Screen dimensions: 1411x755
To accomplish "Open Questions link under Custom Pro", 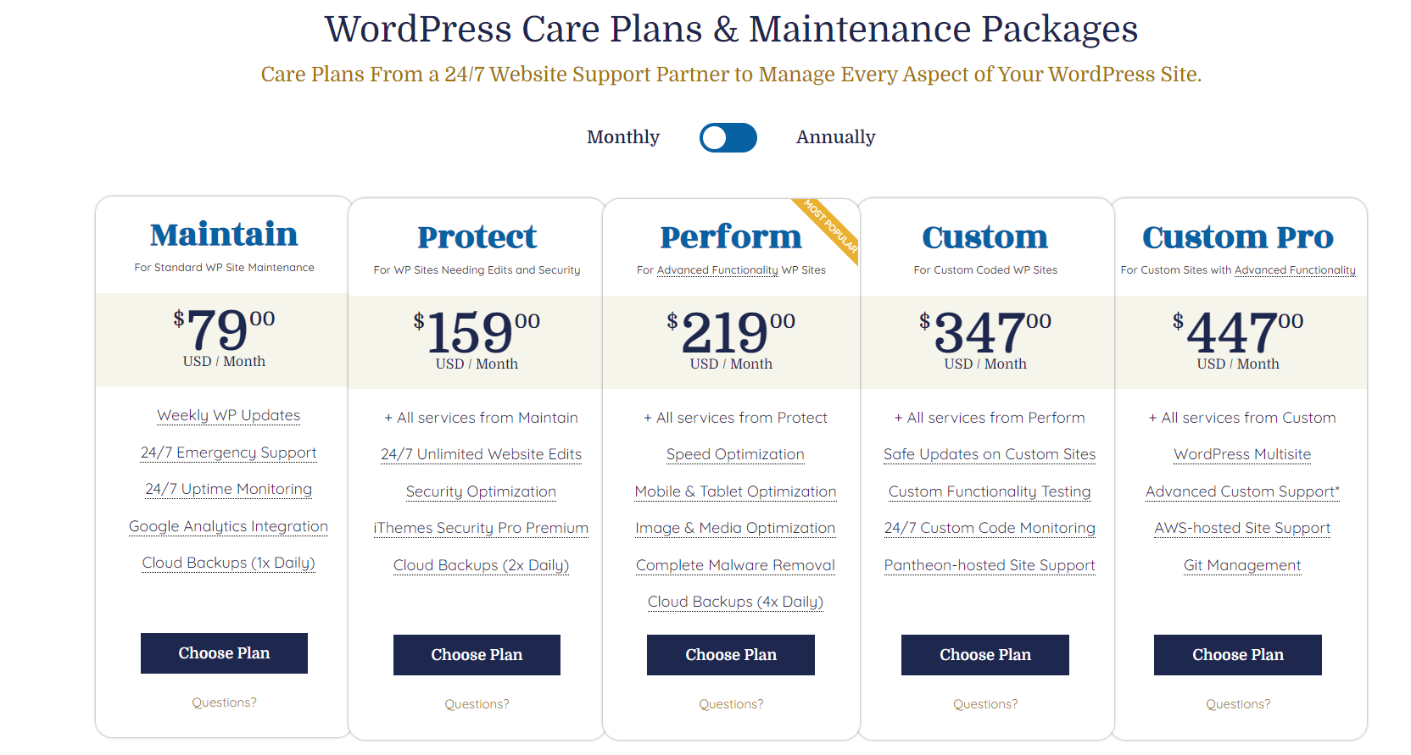I will coord(1237,704).
